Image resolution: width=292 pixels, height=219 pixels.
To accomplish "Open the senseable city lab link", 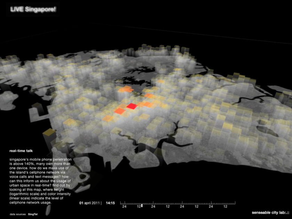I will tap(270, 212).
